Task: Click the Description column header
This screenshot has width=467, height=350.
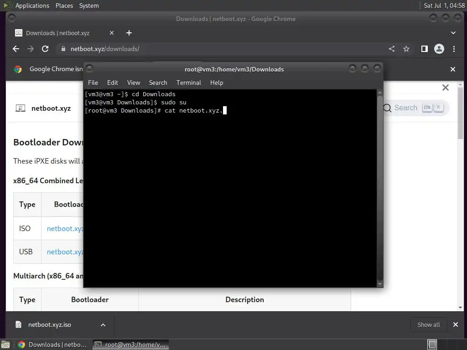Action: [244, 300]
